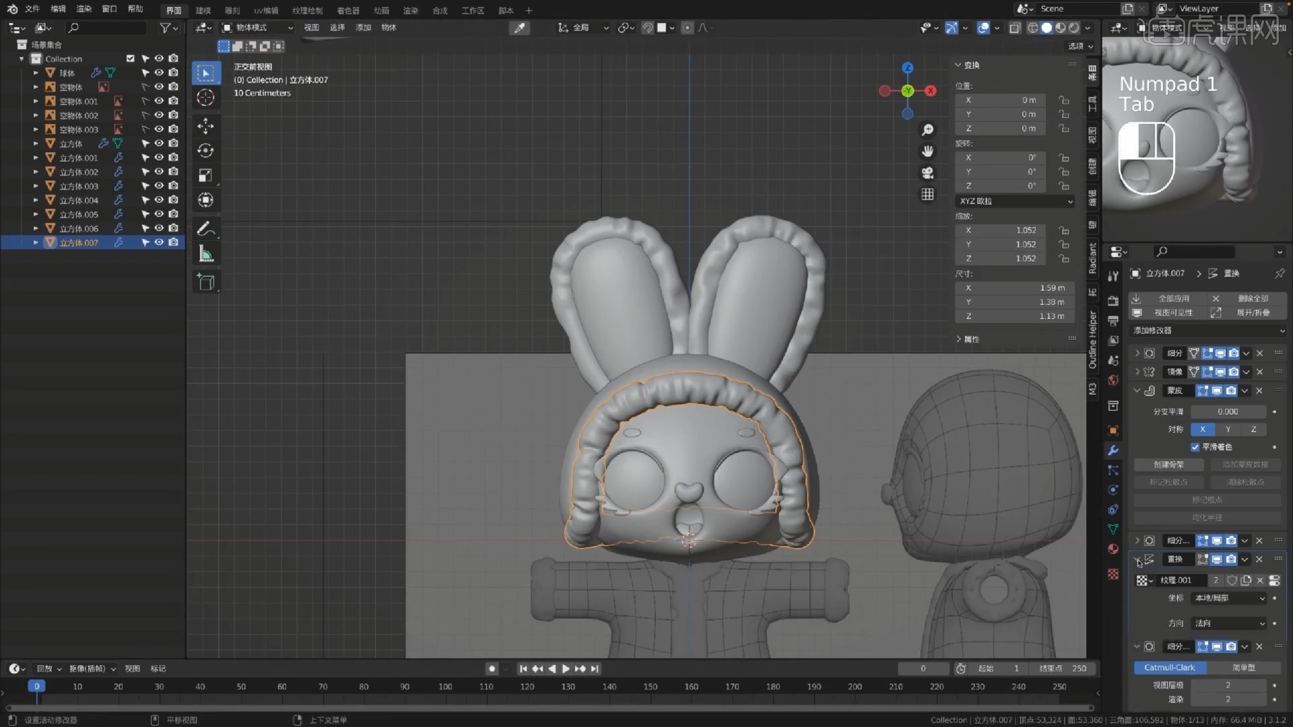Remove the 蒙皮 modifier with X
This screenshot has width=1293, height=727.
coord(1259,391)
